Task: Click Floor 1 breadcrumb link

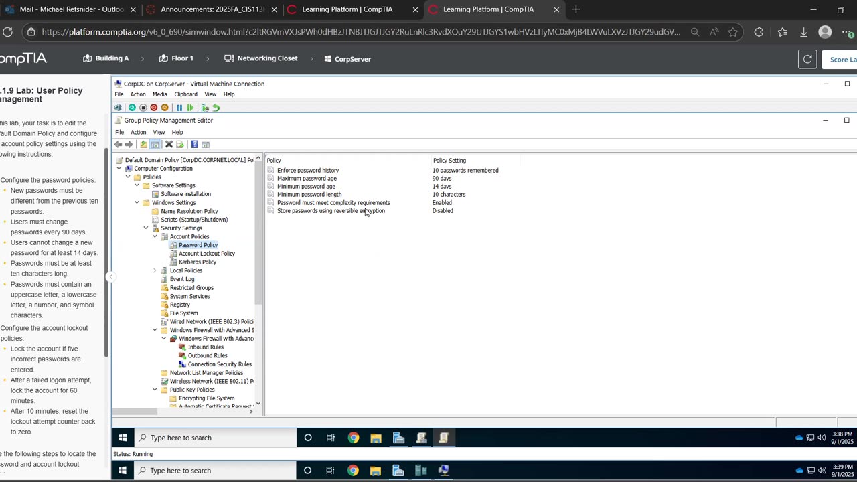Action: 176,58
